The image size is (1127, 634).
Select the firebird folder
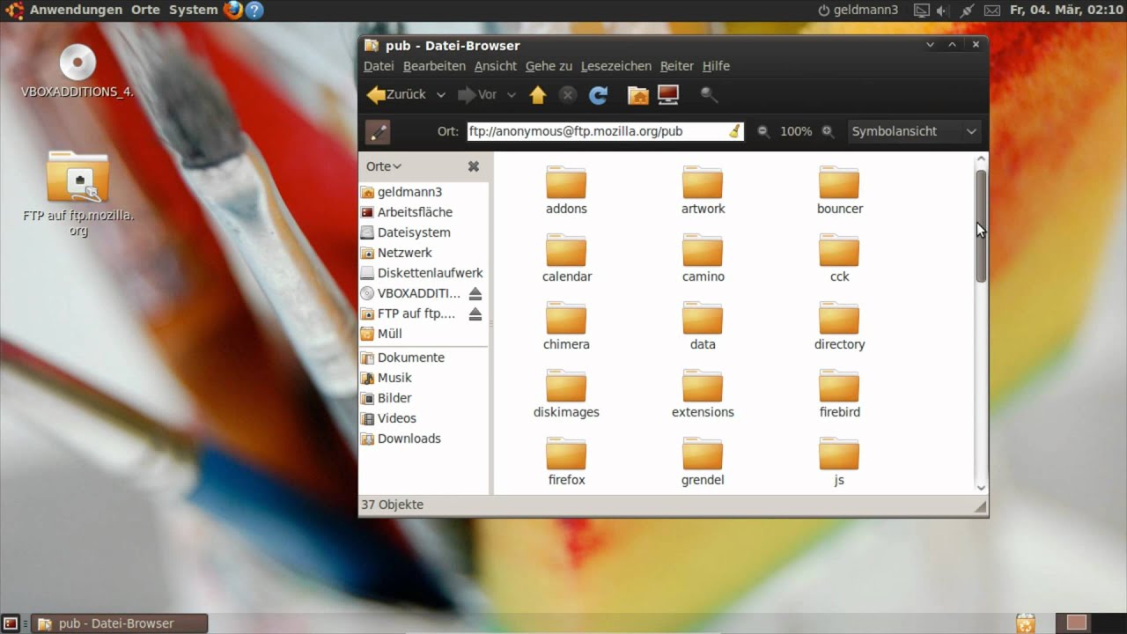(x=839, y=394)
